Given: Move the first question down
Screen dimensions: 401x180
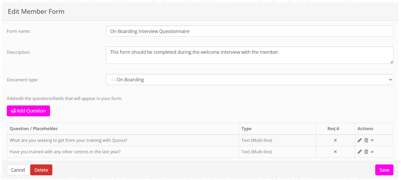Looking at the screenshot, I should [x=372, y=140].
